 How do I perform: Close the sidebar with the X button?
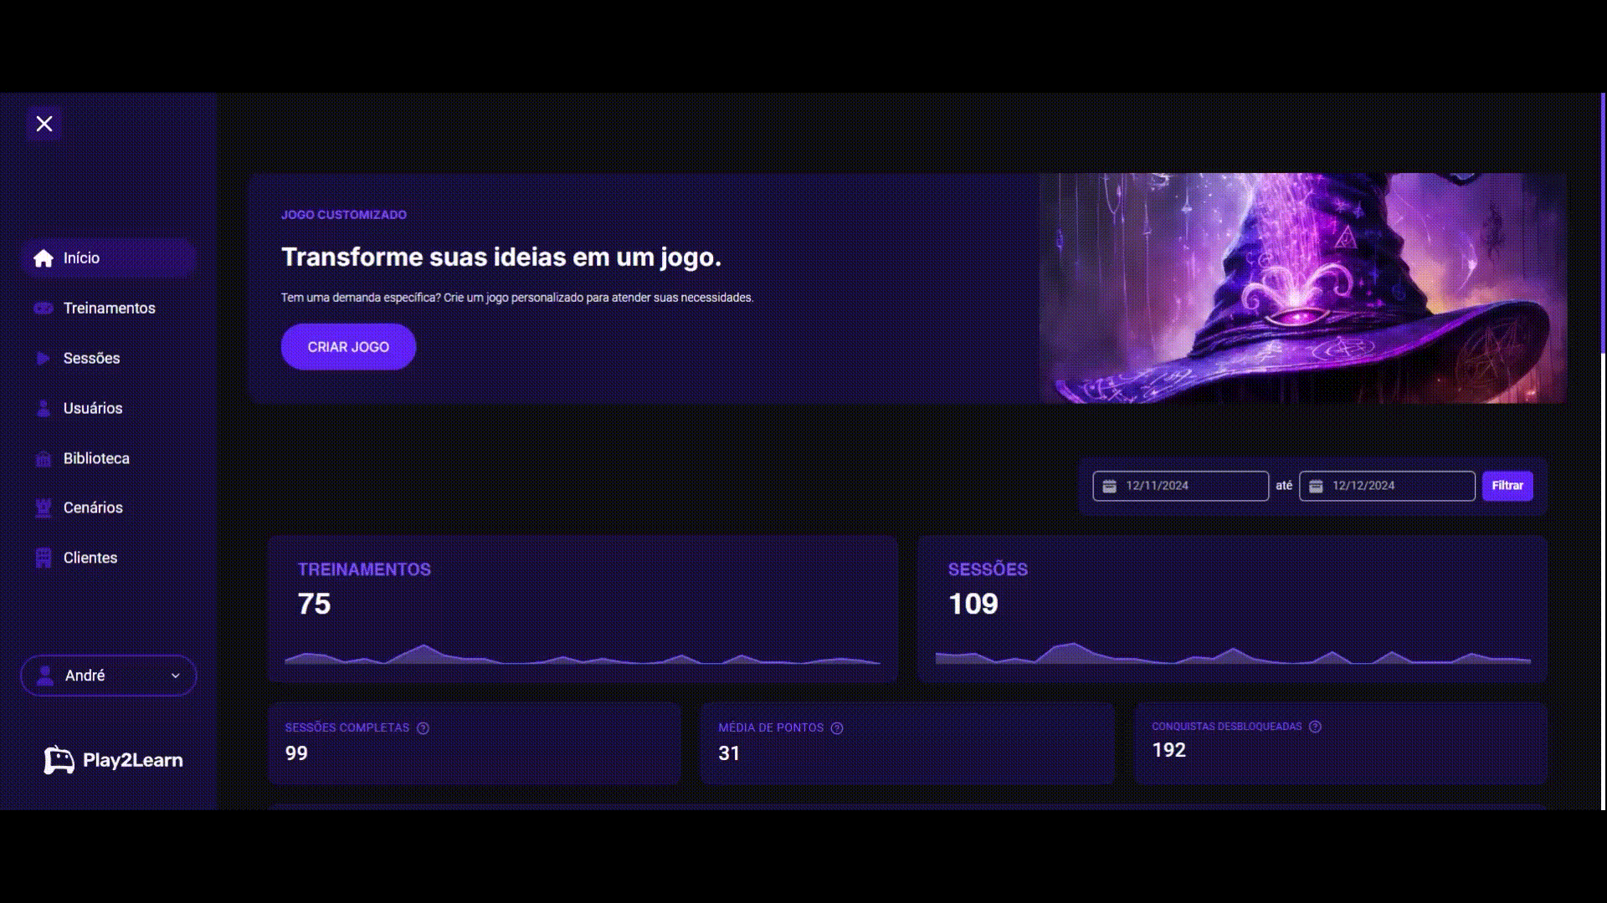tap(44, 124)
